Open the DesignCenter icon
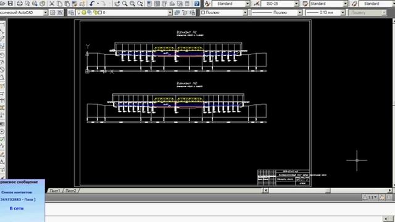Image resolution: width=395 pixels, height=222 pixels. tap(157, 4)
